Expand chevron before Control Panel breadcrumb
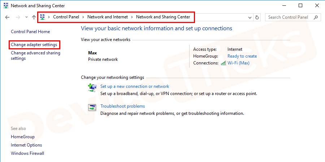The height and width of the screenshot is (162, 325). coord(49,17)
